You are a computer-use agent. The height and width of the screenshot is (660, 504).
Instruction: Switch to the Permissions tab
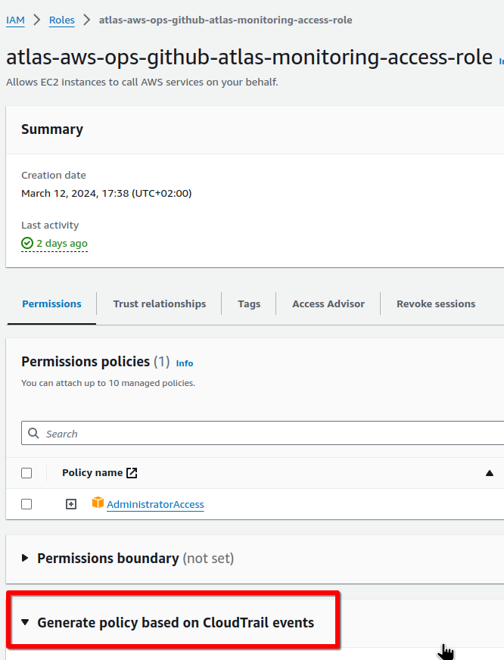click(51, 304)
